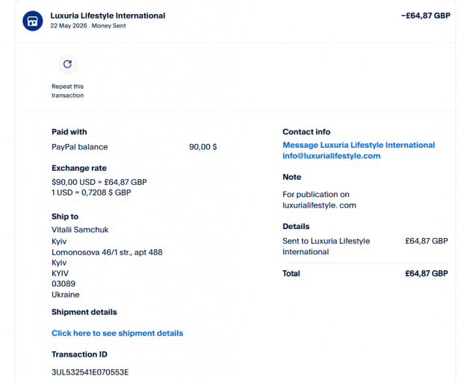Click the Repeat this transaction circular arrow icon
This screenshot has width=464, height=382.
(67, 64)
